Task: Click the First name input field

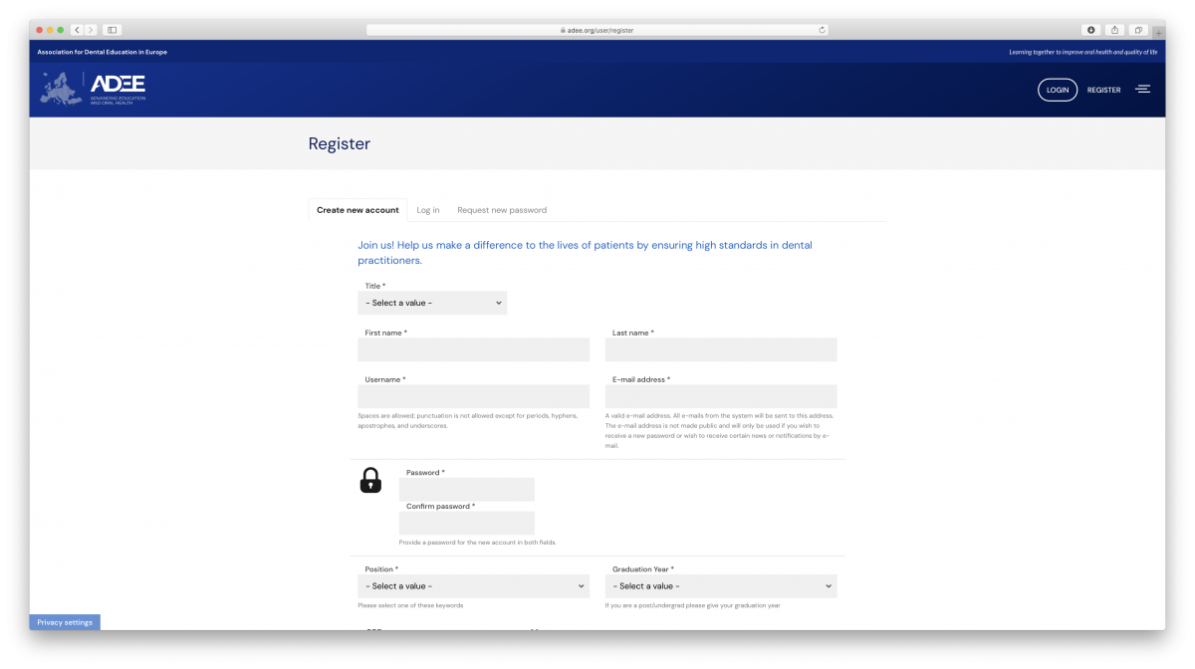Action: (x=473, y=350)
